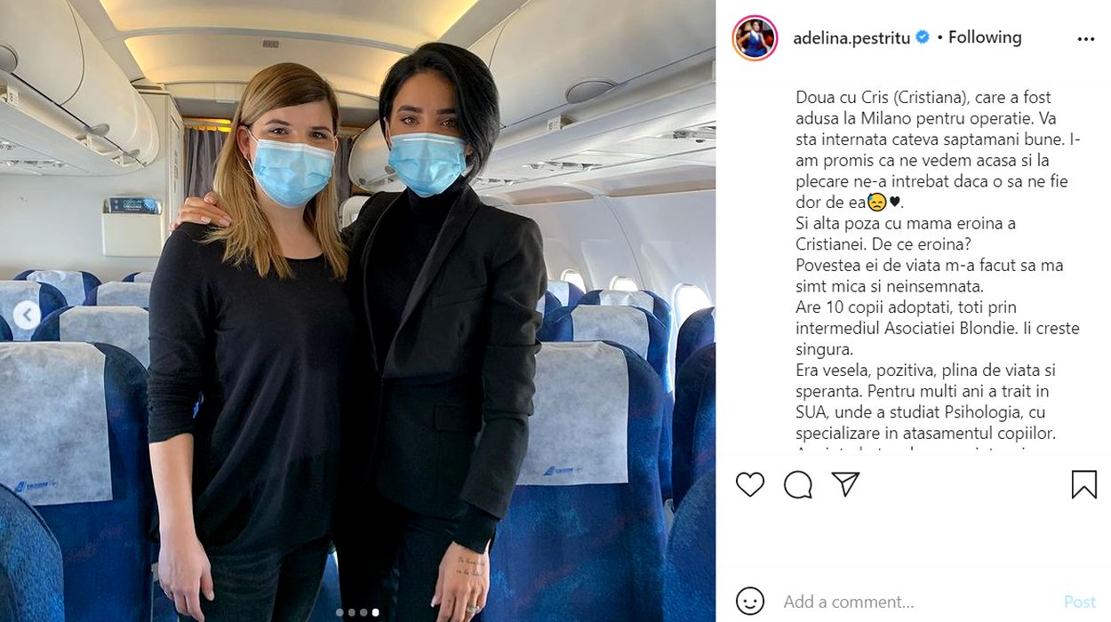Select the fourth highlighted carousel dot

375,612
